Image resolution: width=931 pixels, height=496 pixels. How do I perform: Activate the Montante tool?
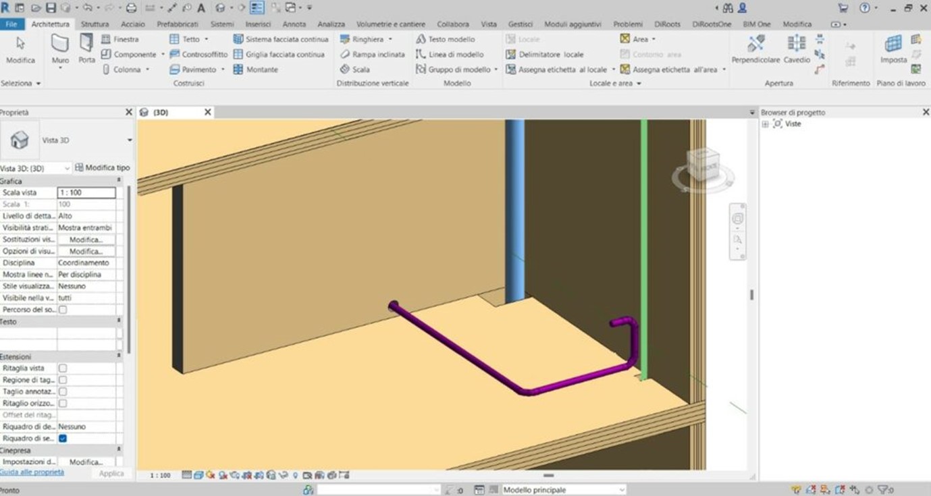tap(257, 69)
